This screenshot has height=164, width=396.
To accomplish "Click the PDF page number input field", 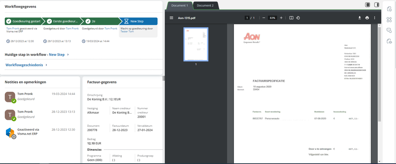I will (247, 18).
